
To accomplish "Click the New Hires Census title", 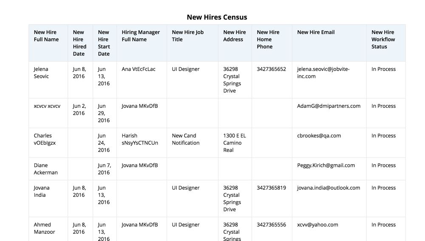I will [217, 17].
